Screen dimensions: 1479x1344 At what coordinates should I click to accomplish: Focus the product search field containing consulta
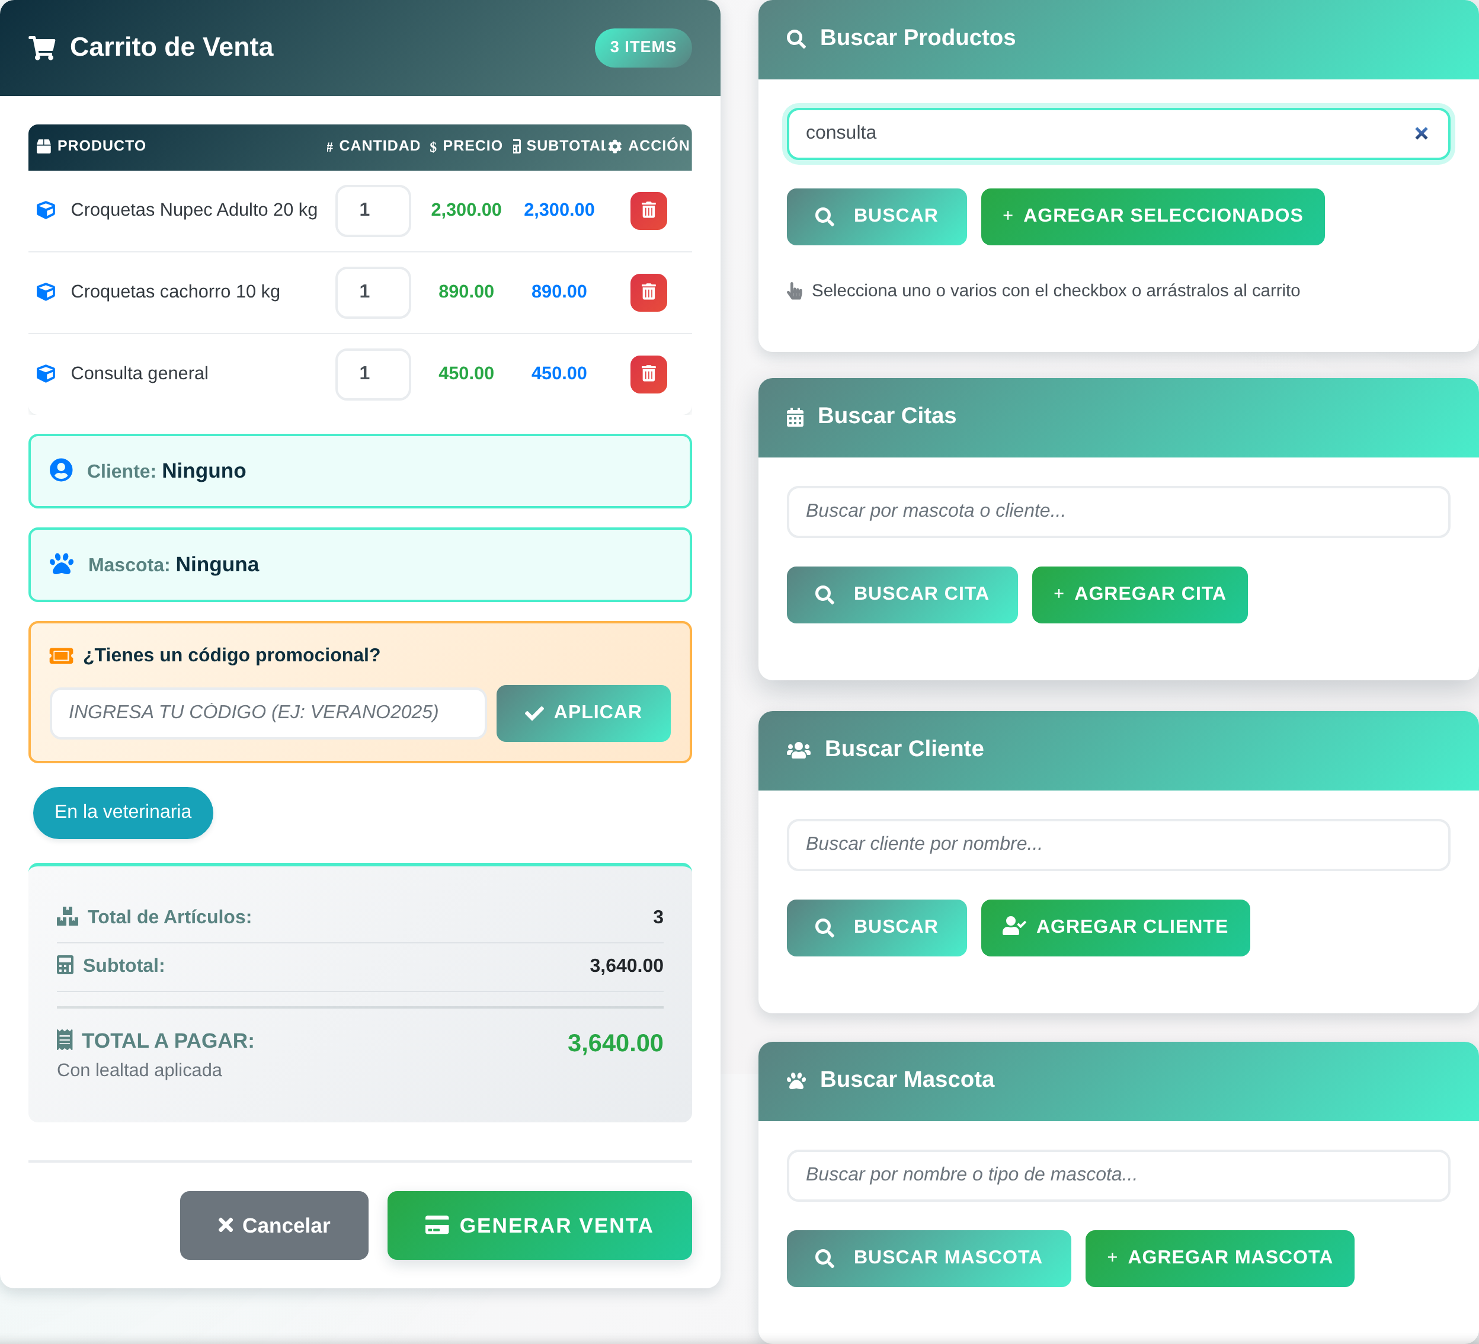coord(1118,133)
